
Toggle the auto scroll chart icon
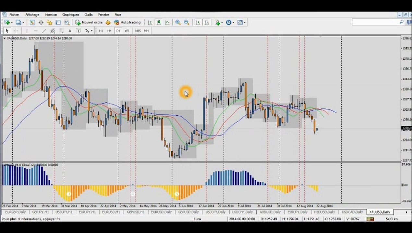pos(198,22)
